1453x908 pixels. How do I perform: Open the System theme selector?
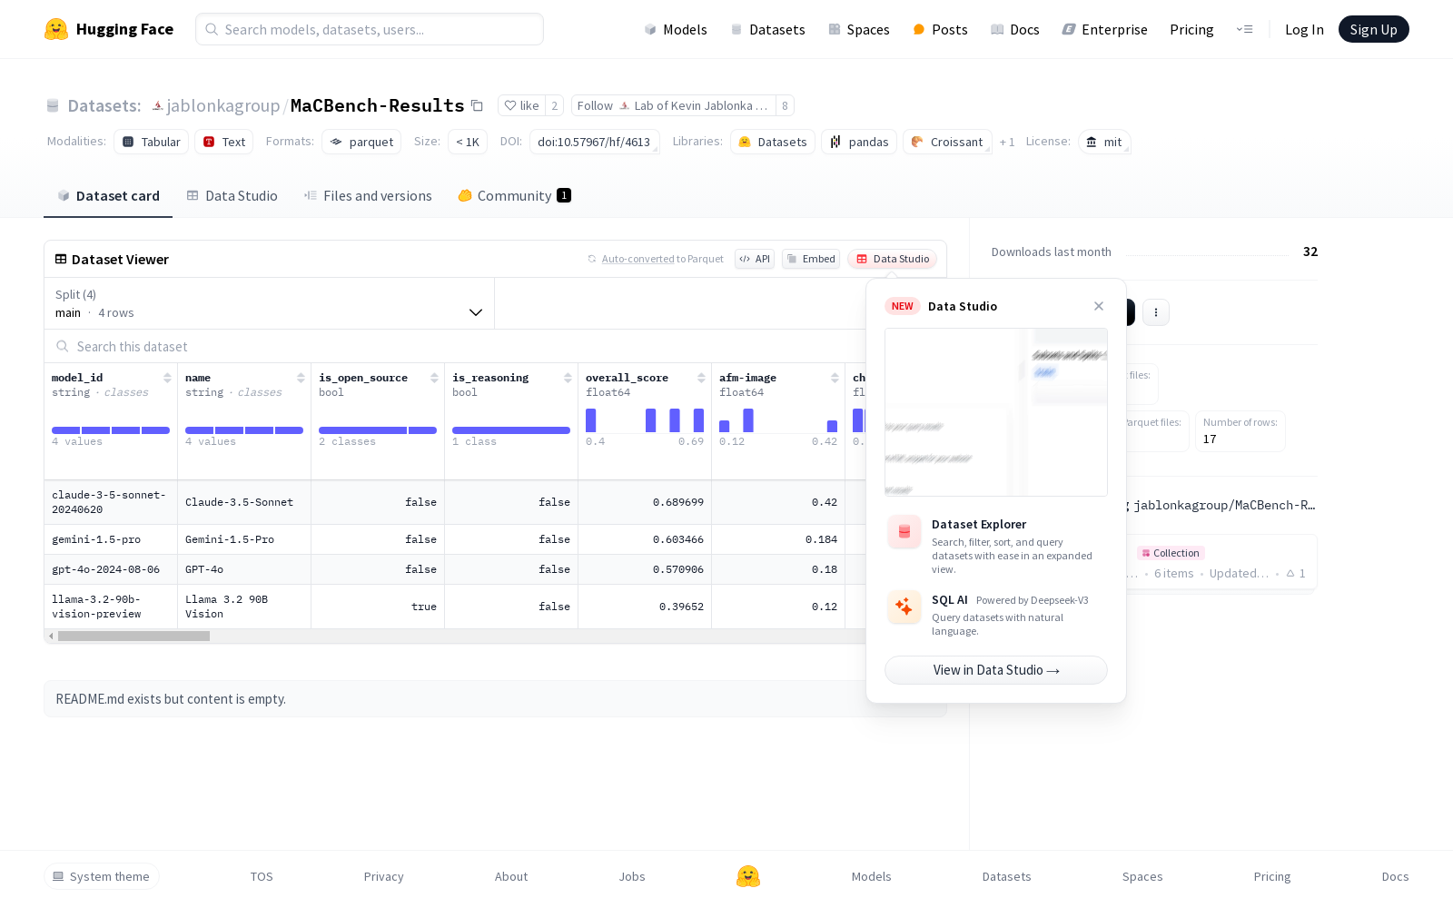[102, 876]
